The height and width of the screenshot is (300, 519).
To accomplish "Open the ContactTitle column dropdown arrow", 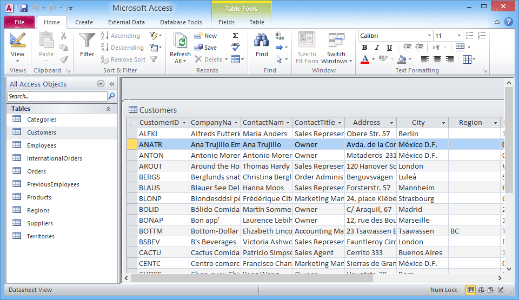I will click(340, 123).
